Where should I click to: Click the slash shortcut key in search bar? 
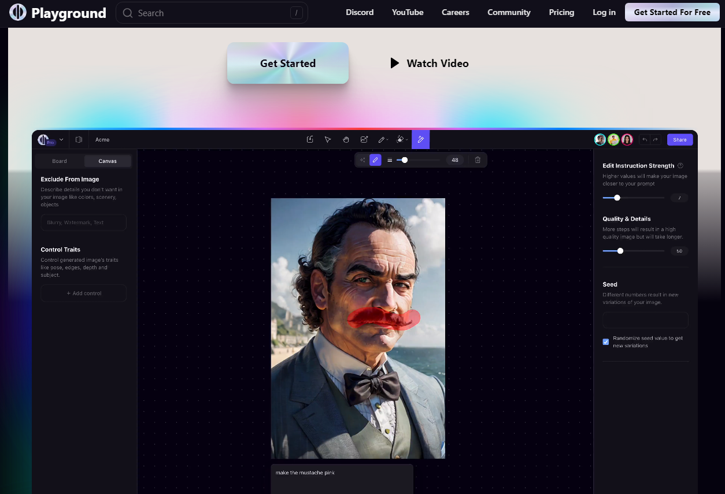pos(297,13)
